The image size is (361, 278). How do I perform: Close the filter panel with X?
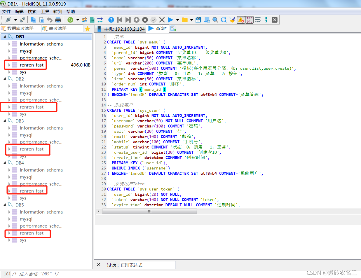click(99, 265)
